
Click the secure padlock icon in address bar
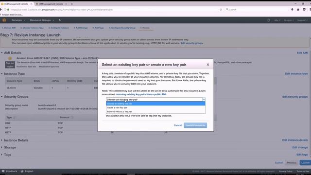tap(8, 10)
